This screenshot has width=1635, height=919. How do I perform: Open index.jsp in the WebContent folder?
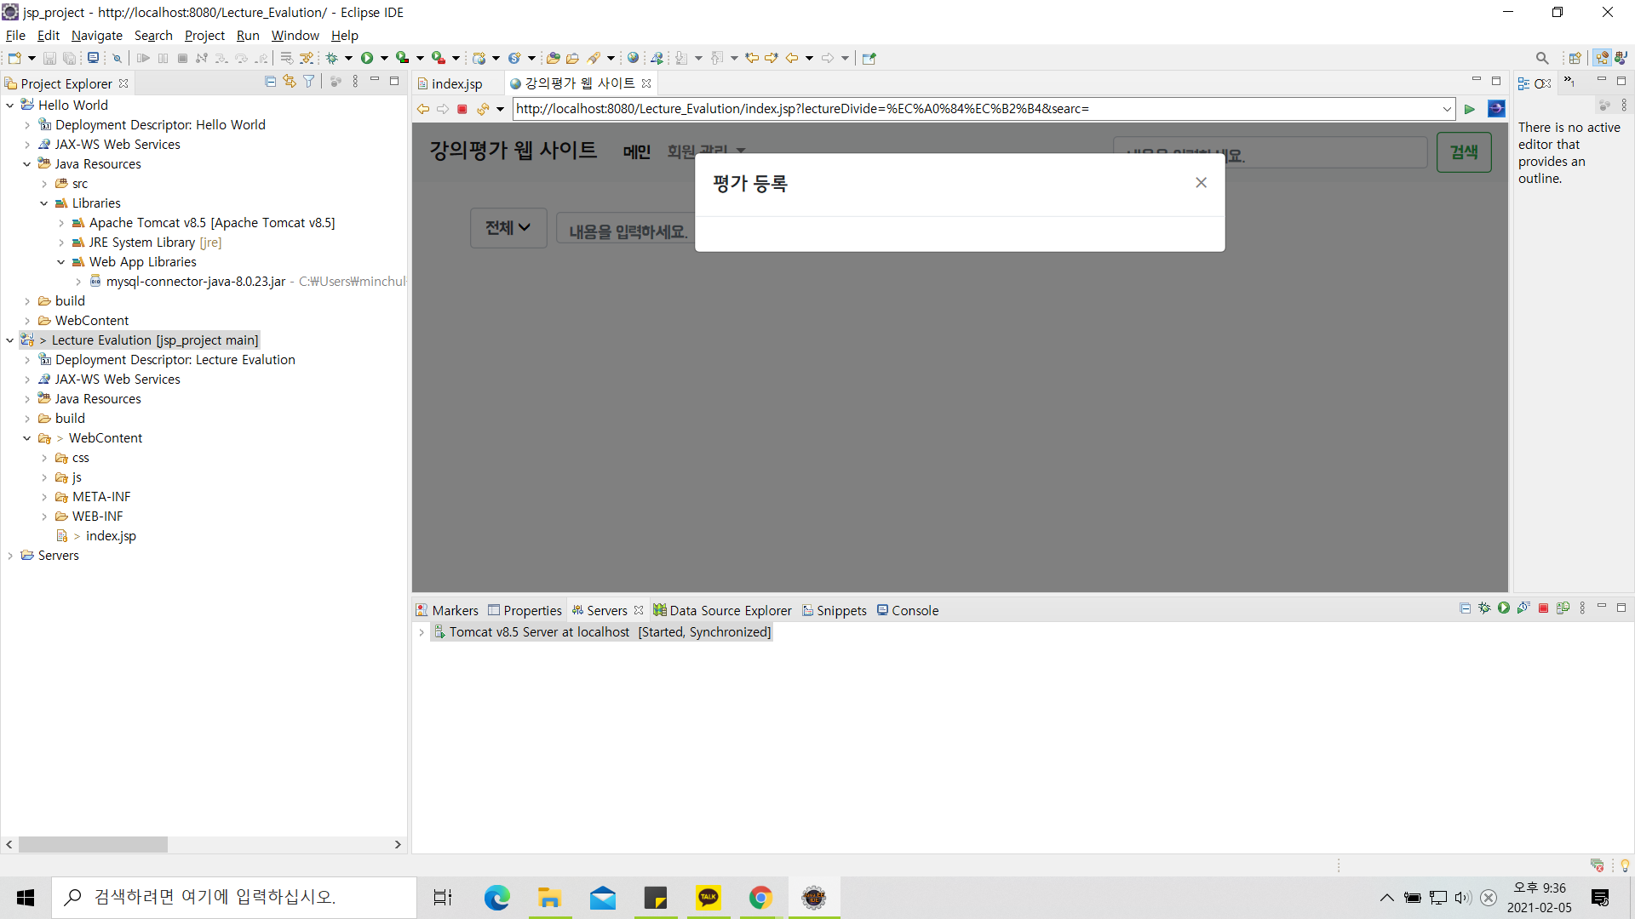point(111,536)
